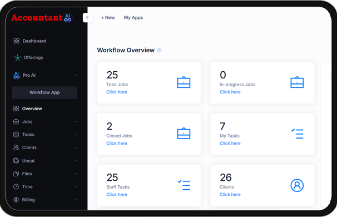This screenshot has width=337, height=217.
Task: Click the Closed Jobs briefcase icon
Action: (x=184, y=134)
